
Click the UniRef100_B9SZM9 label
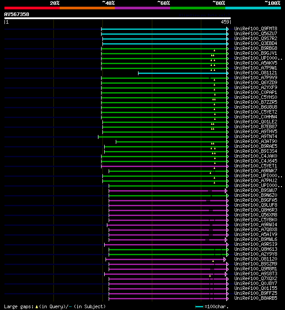pyautogui.click(x=256, y=264)
